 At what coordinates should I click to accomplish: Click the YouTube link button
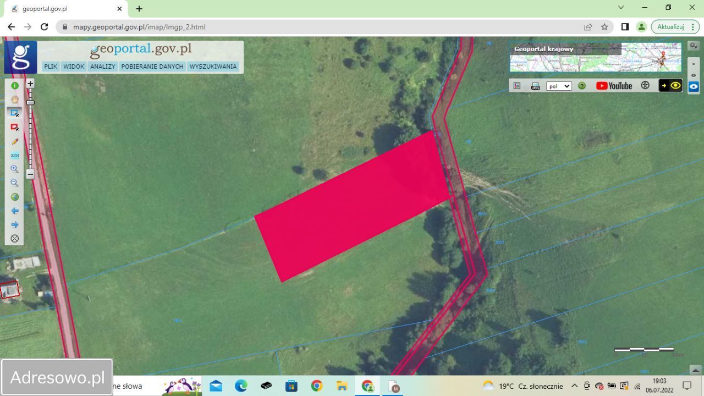coord(614,86)
